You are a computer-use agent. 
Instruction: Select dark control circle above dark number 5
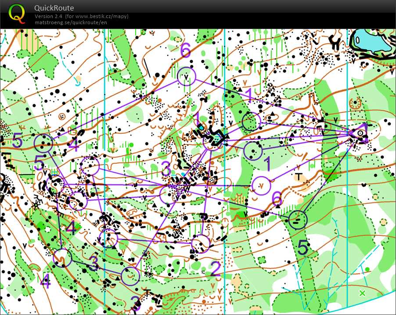299,219
